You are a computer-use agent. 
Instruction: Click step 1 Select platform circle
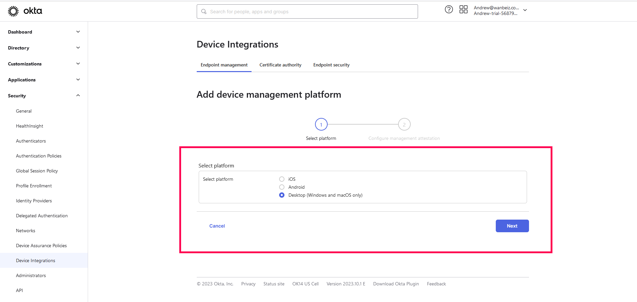tap(321, 124)
